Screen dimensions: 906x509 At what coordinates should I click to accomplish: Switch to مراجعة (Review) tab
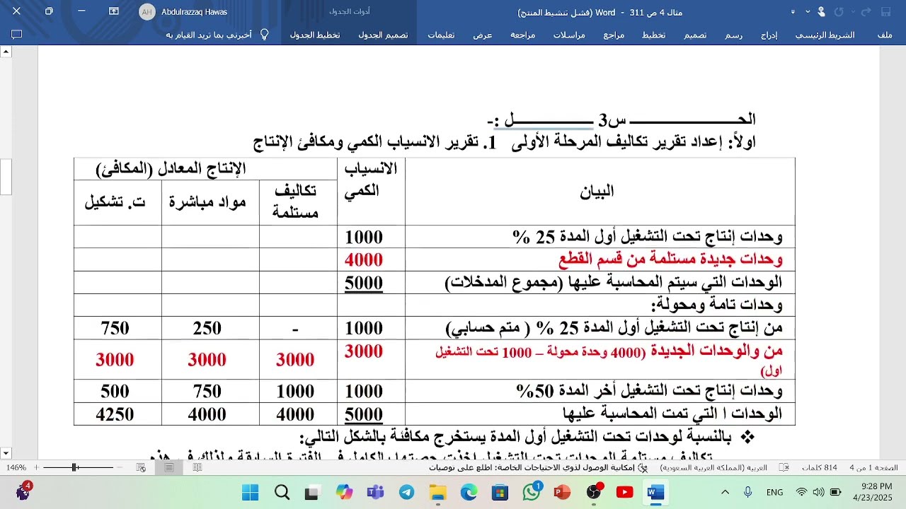tap(522, 35)
